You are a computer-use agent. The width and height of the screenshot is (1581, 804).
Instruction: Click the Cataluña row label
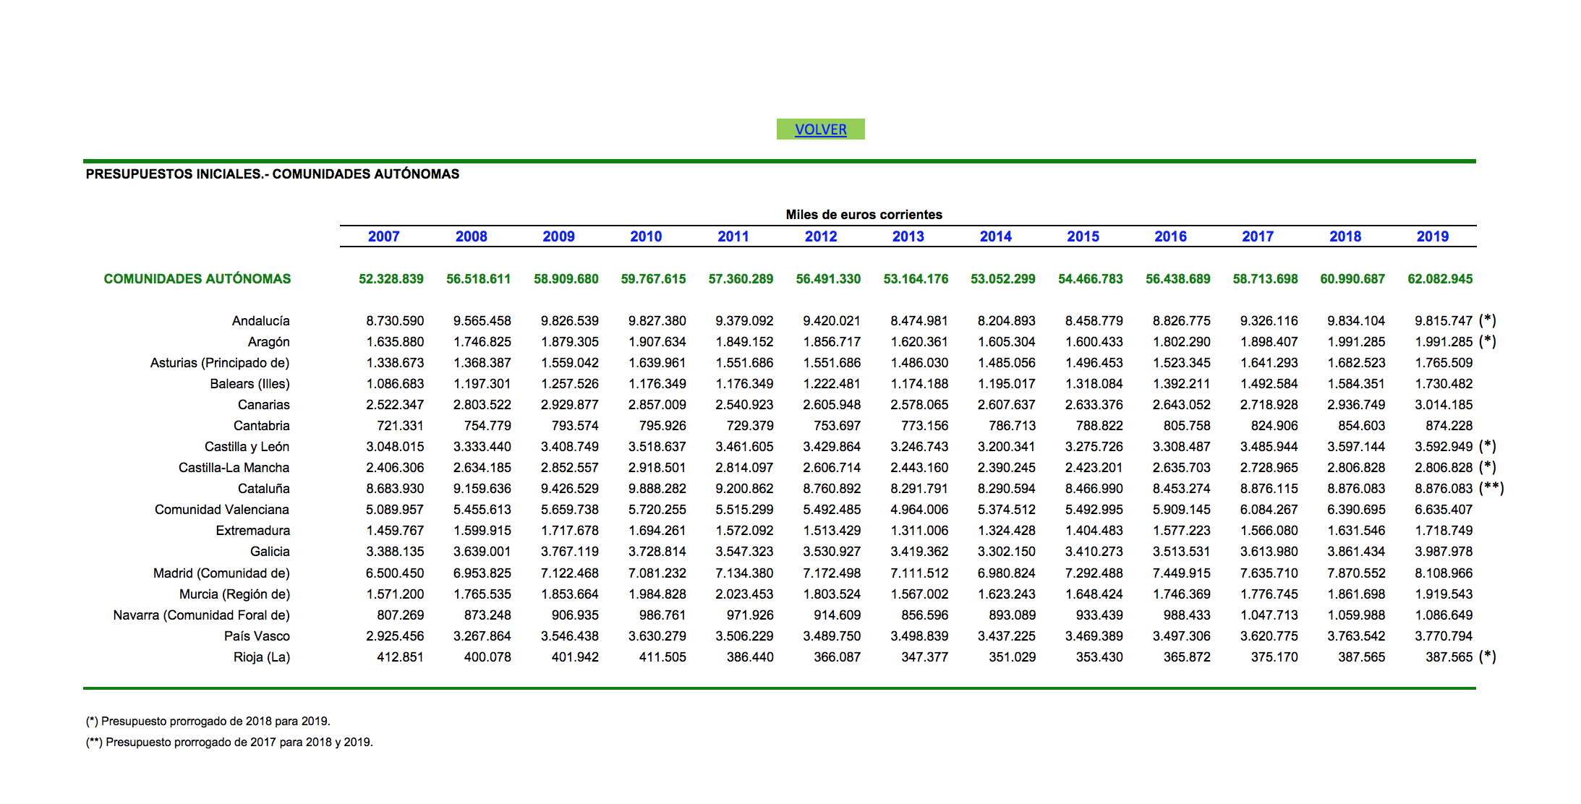coord(263,489)
